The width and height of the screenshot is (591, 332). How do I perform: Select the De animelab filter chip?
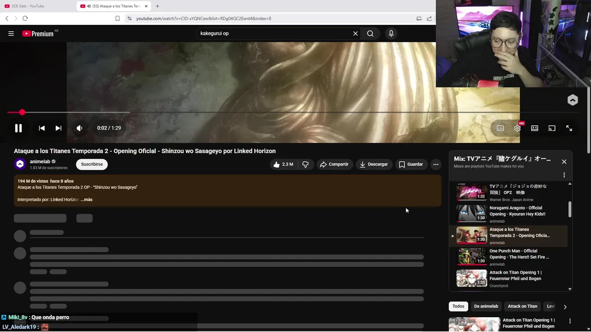click(486, 306)
